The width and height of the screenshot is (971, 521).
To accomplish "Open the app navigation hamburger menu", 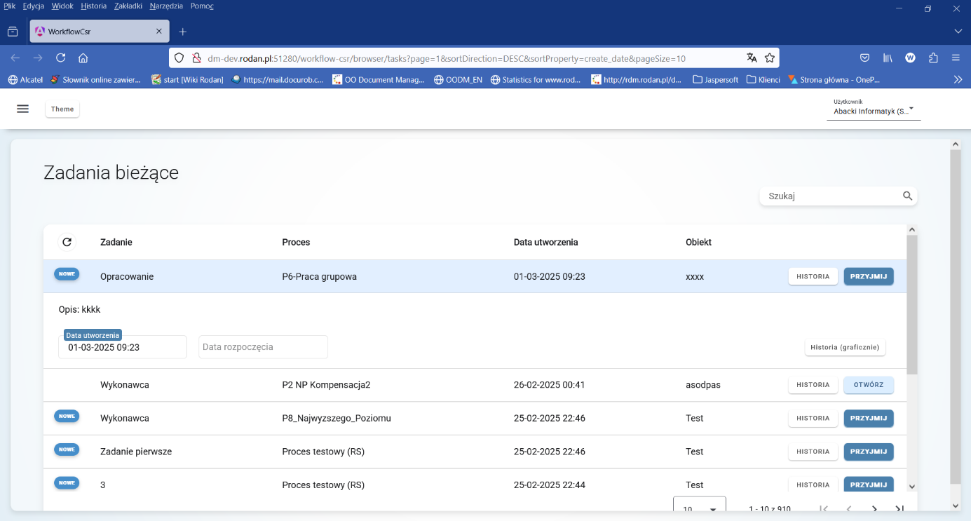I will pos(23,109).
